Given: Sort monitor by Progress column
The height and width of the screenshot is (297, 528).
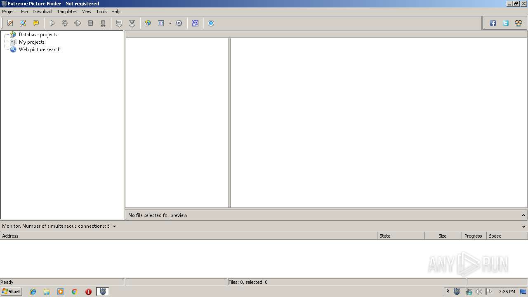Looking at the screenshot, I should coord(474,236).
